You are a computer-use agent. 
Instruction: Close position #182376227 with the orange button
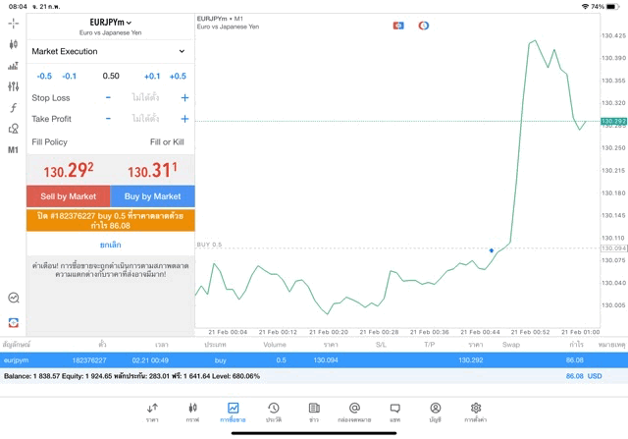point(111,221)
